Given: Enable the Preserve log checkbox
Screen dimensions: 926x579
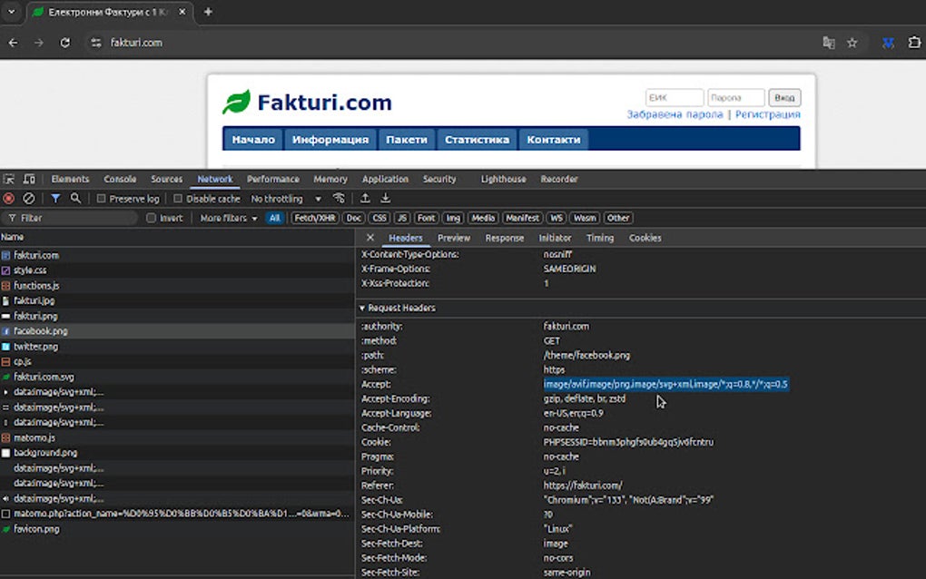Looking at the screenshot, I should (102, 199).
